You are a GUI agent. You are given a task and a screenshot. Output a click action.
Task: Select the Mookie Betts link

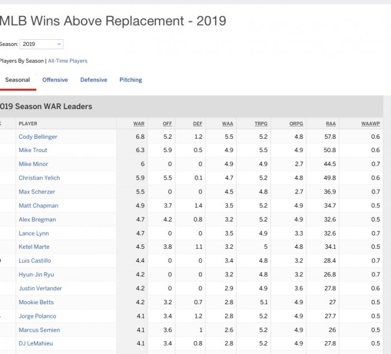(36, 303)
